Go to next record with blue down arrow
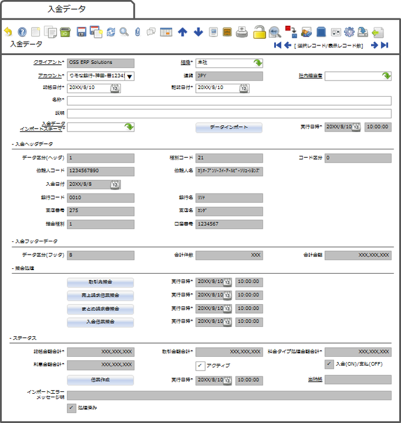Viewport: 401px width, 423px height. (198, 32)
